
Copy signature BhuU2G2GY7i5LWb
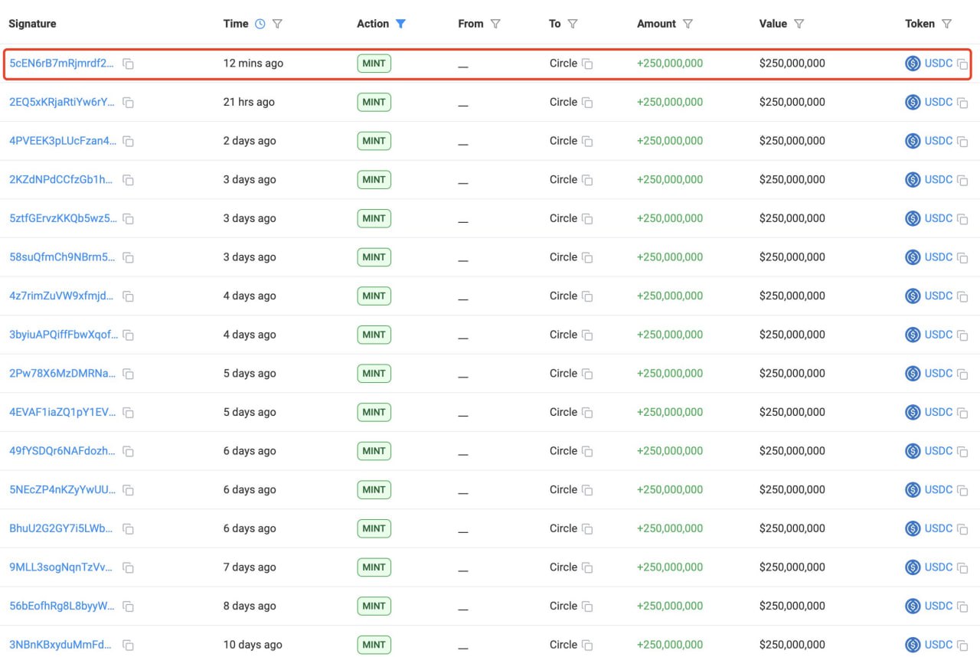(x=129, y=529)
